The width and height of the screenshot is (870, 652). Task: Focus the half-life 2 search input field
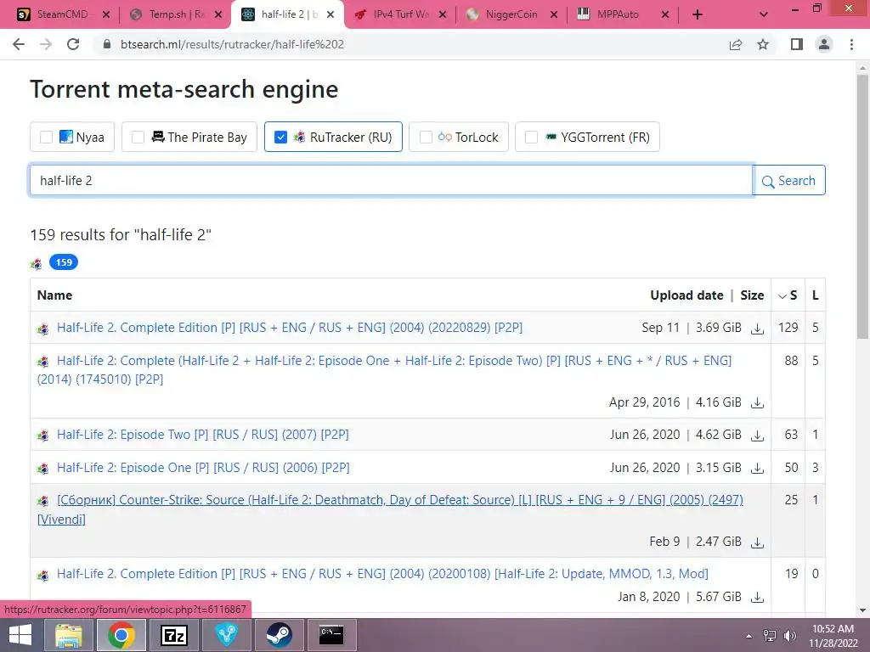coord(391,181)
